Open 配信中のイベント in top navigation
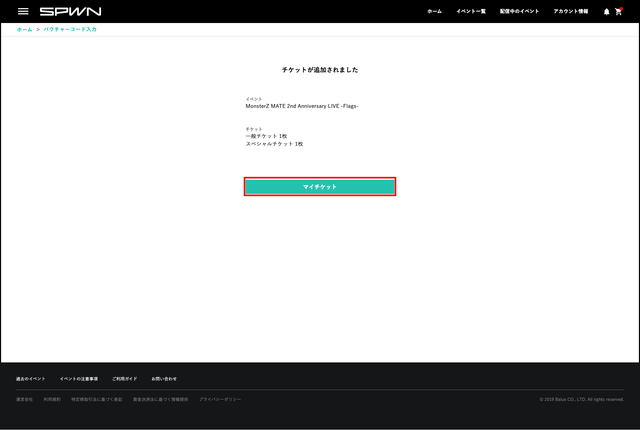Screen dimensions: 640x430 [x=519, y=11]
